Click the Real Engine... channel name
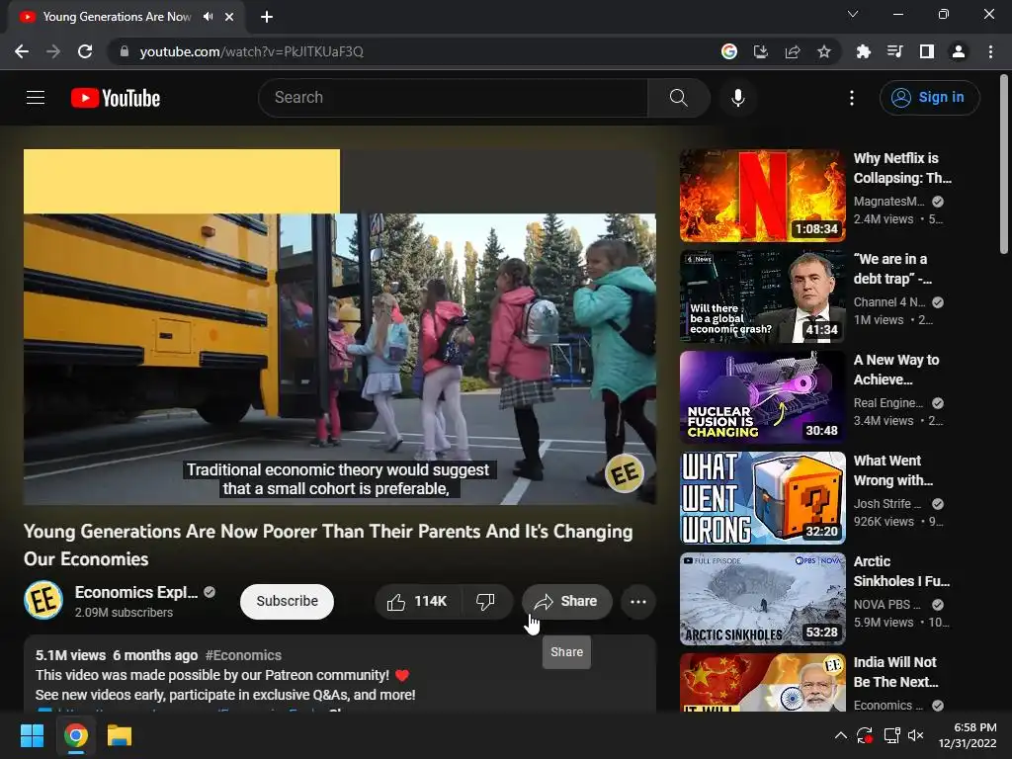This screenshot has height=759, width=1012. click(888, 403)
